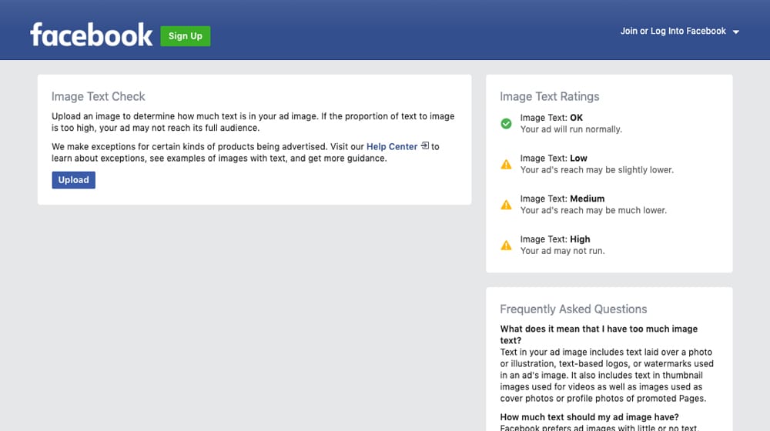Image resolution: width=770 pixels, height=431 pixels.
Task: Click 'Image Text: Low' rating label
Action: pyautogui.click(x=554, y=158)
